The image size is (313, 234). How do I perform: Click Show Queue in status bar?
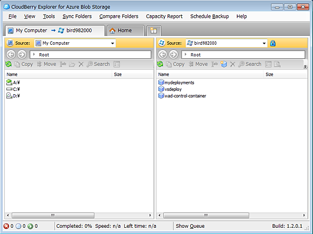190,226
